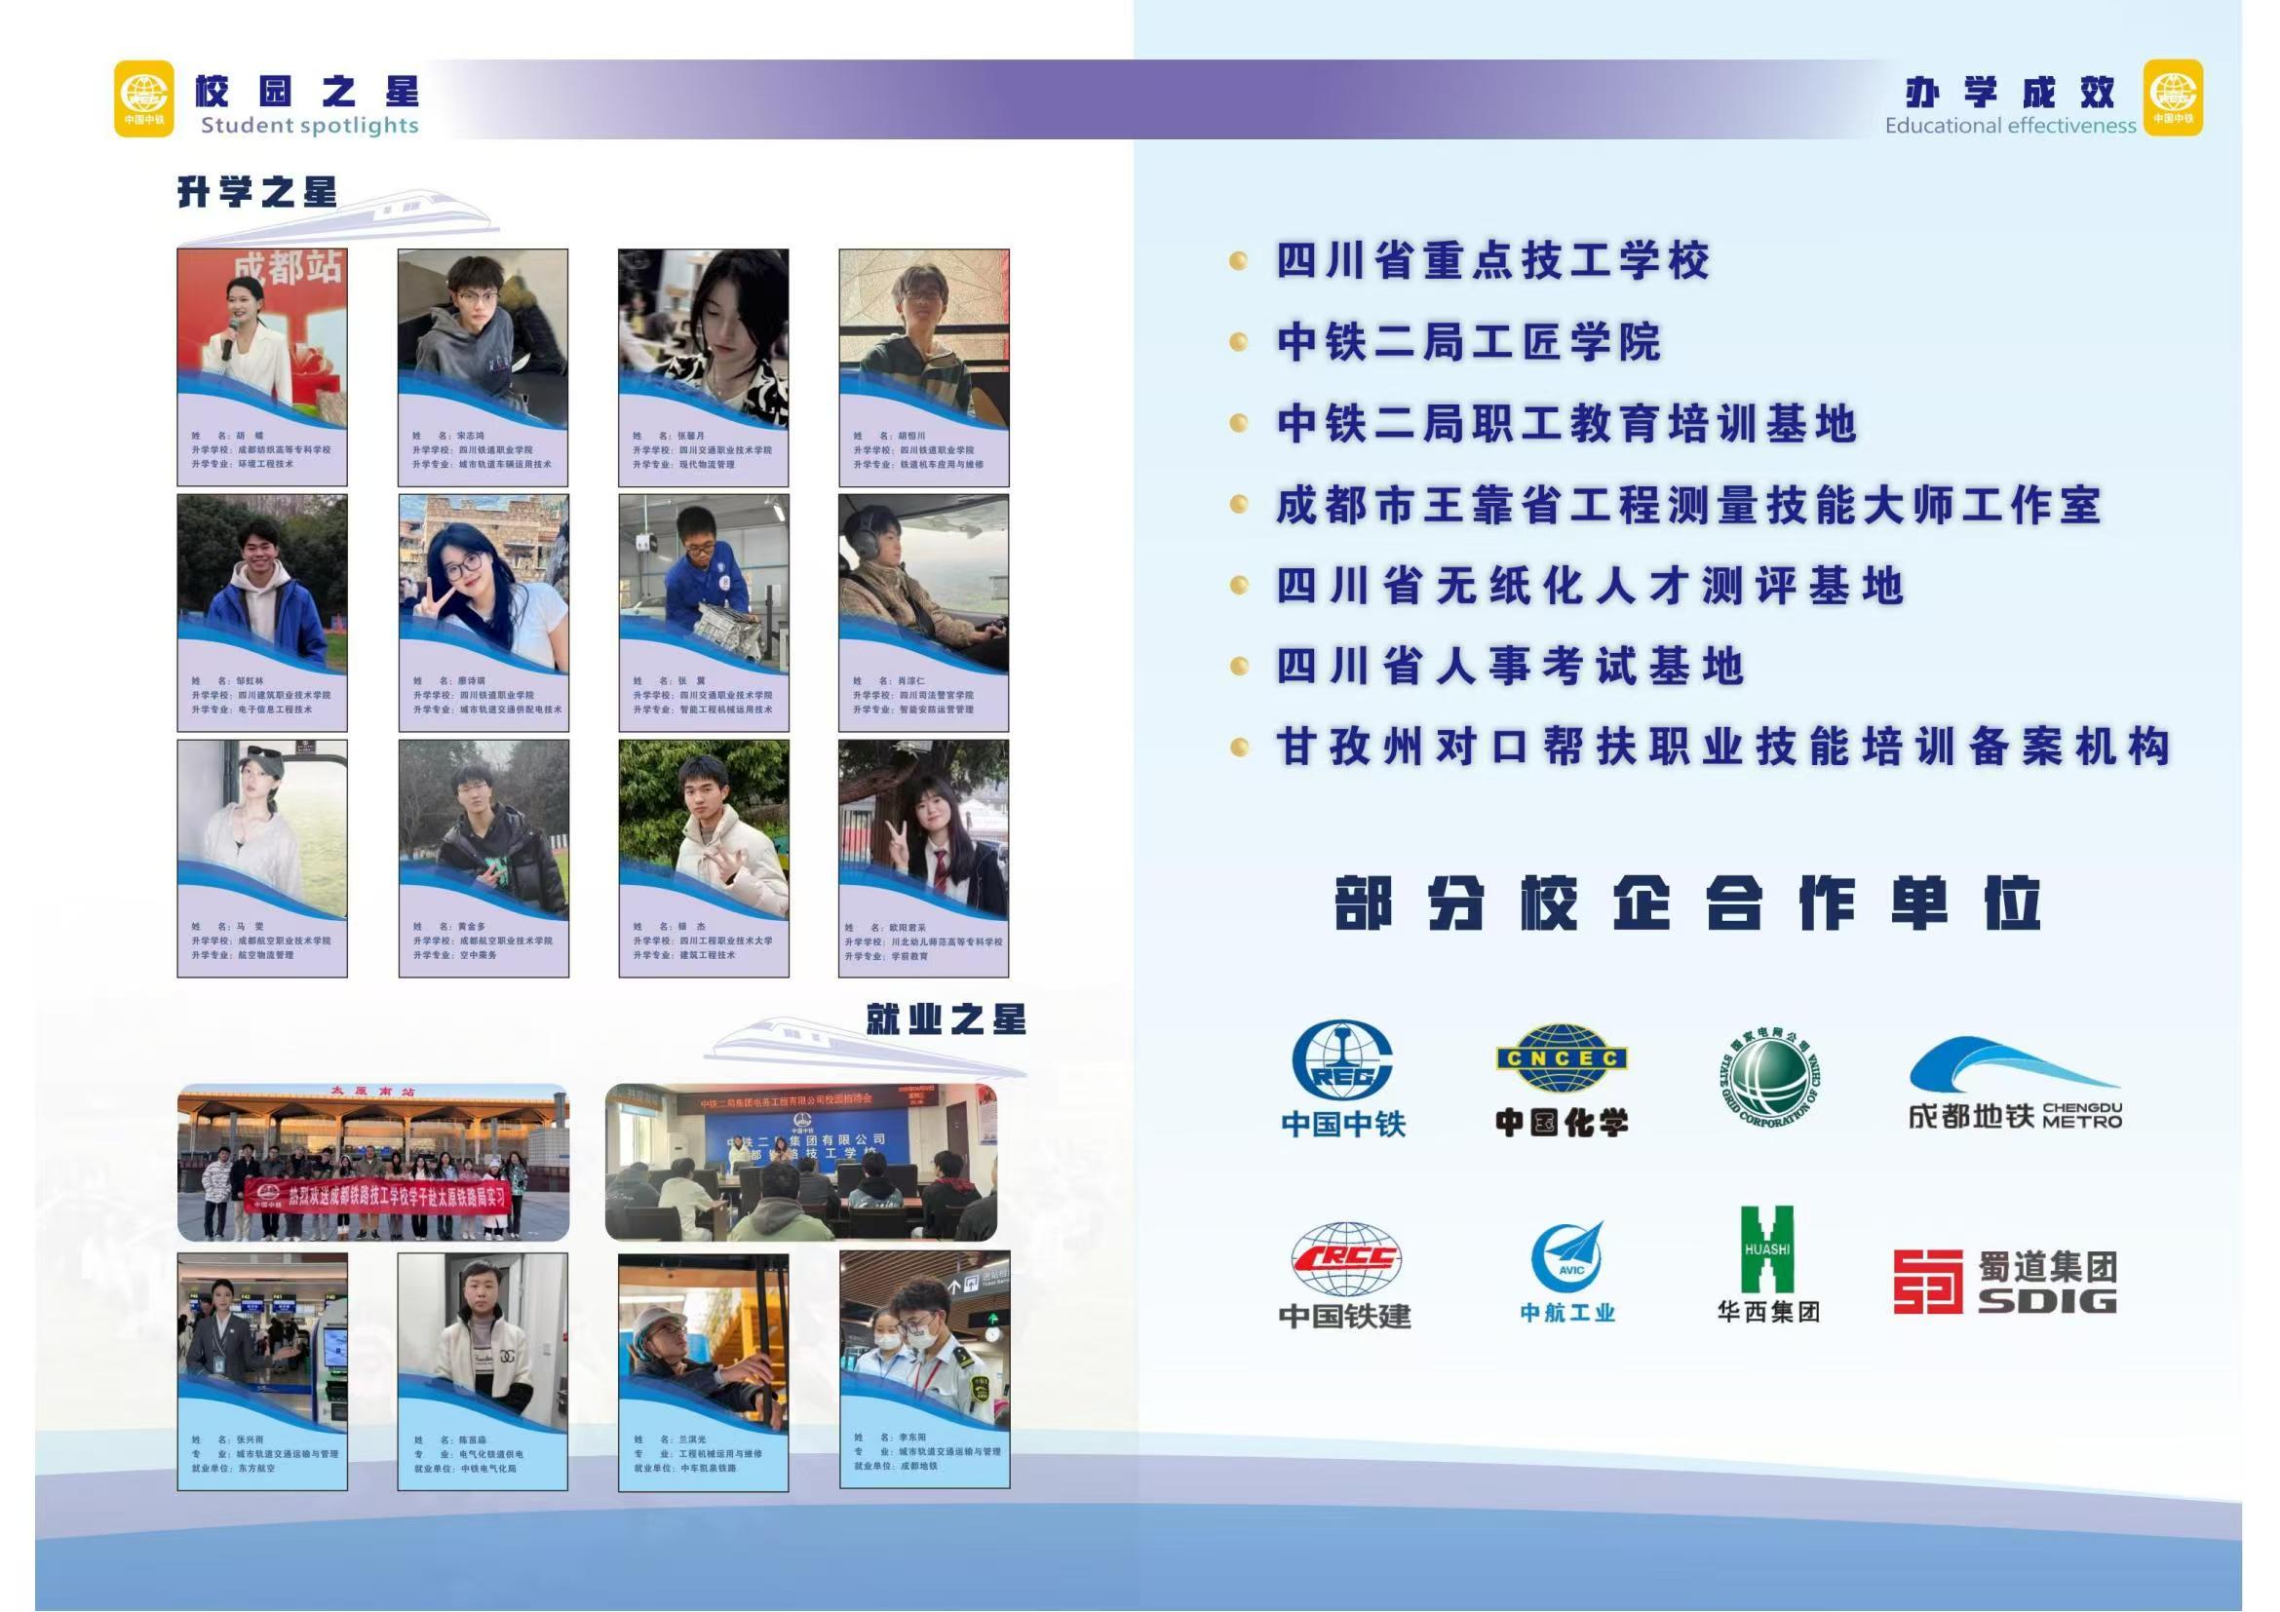Open 张翼's photo in blue workwear

click(x=703, y=584)
